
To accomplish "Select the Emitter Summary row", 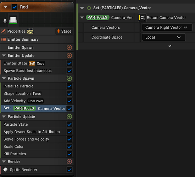I will click(x=37, y=40).
